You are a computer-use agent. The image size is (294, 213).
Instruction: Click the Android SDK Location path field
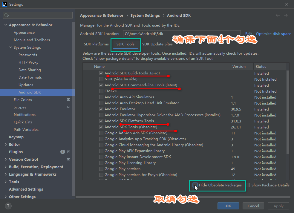182,33
